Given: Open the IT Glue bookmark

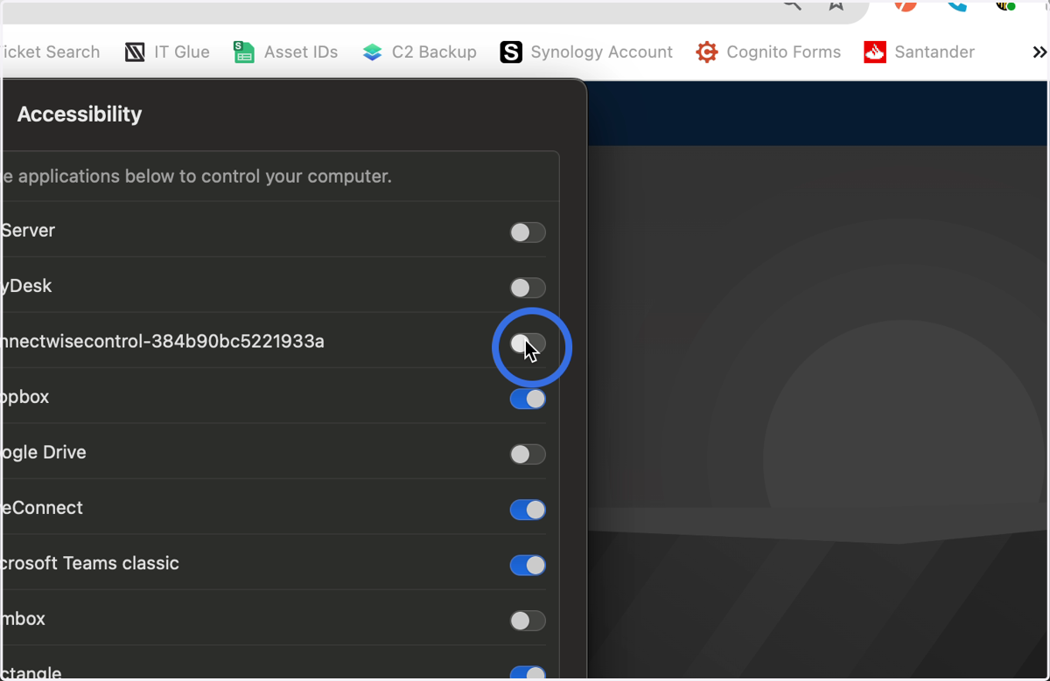Looking at the screenshot, I should 167,52.
